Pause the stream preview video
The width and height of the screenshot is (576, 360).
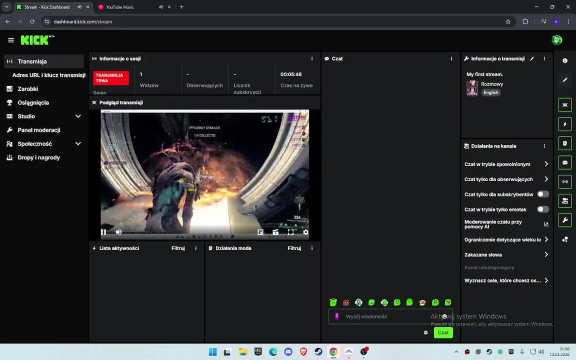coord(103,232)
